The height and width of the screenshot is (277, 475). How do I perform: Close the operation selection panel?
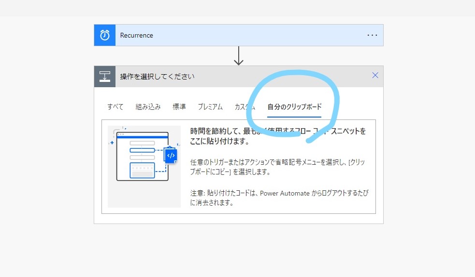click(375, 76)
